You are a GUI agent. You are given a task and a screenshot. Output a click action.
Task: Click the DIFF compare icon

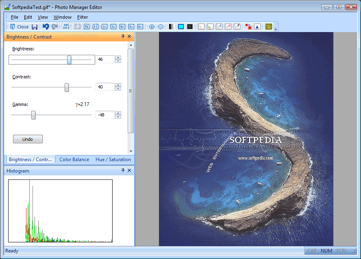point(66,27)
